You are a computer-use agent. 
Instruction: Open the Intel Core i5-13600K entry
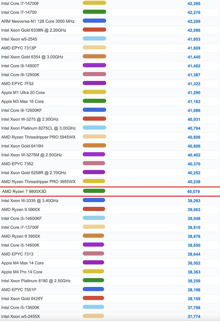coord(20,308)
